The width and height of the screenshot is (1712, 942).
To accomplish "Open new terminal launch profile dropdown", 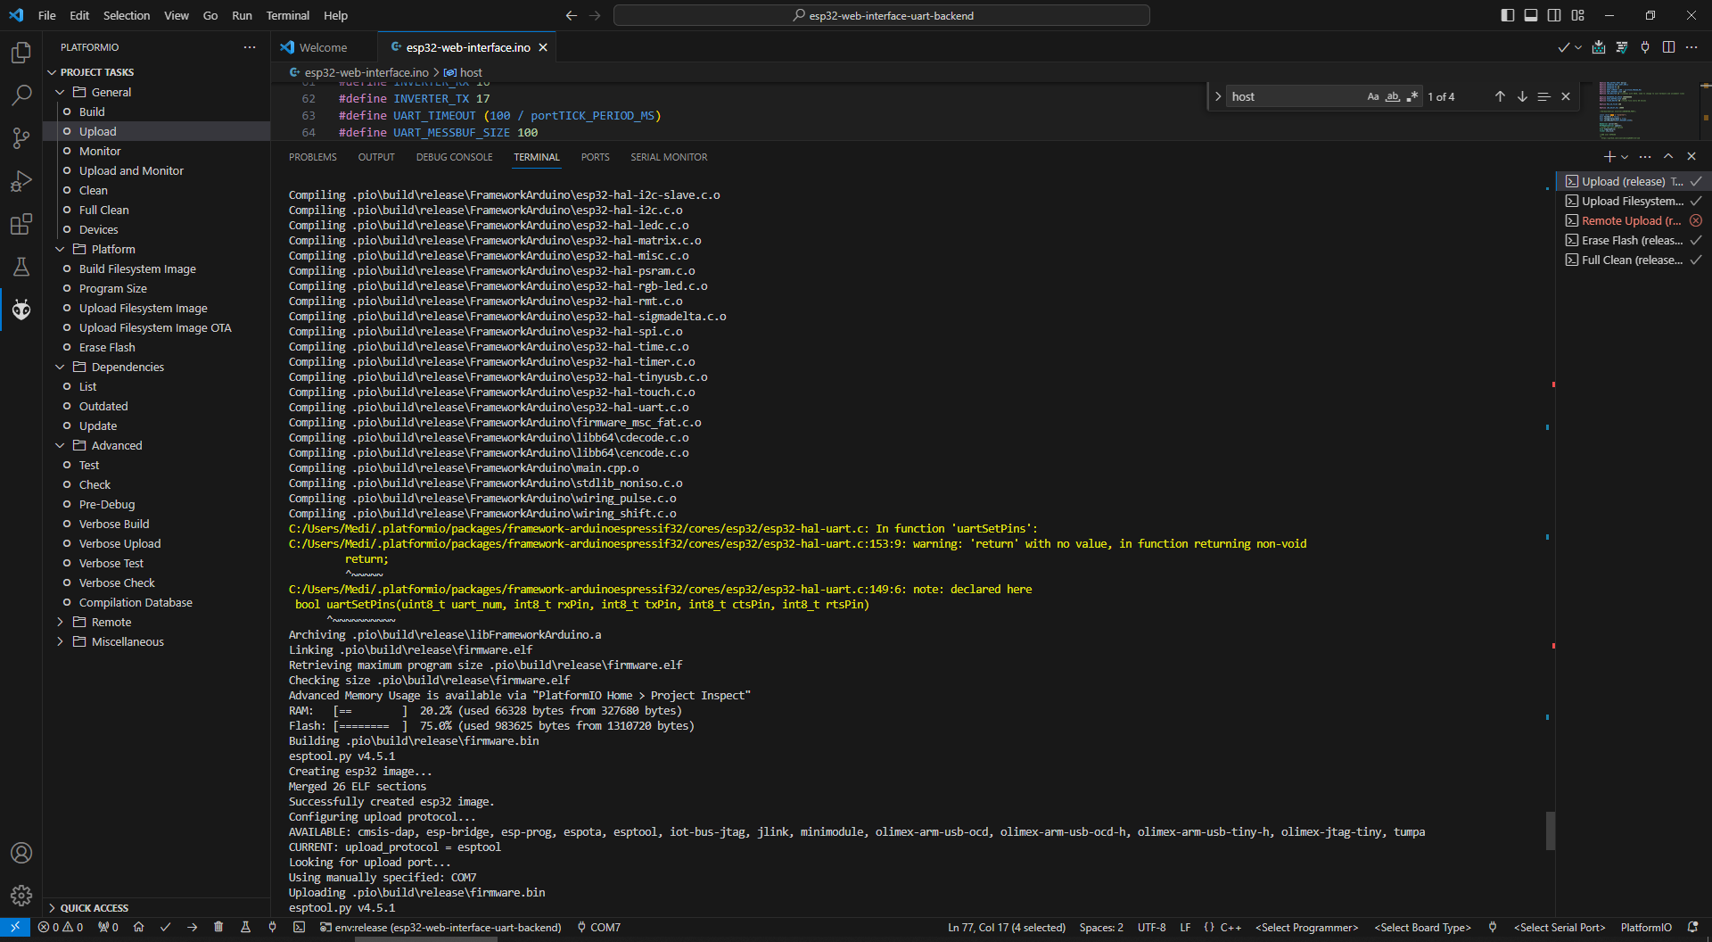I will coord(1625,157).
